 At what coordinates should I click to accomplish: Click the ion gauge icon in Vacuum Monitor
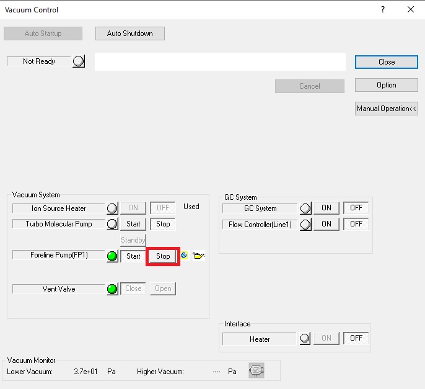click(x=255, y=371)
